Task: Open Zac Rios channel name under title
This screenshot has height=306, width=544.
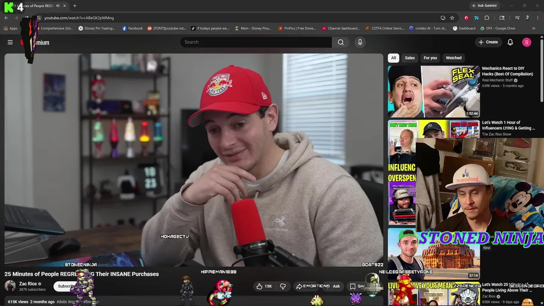Action: [x=28, y=284]
